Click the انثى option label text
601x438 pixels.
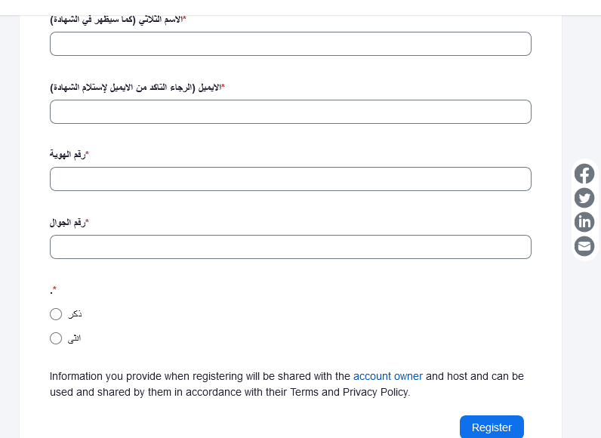[74, 339]
